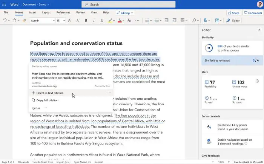Click the 156 words status entry

(x=23, y=162)
